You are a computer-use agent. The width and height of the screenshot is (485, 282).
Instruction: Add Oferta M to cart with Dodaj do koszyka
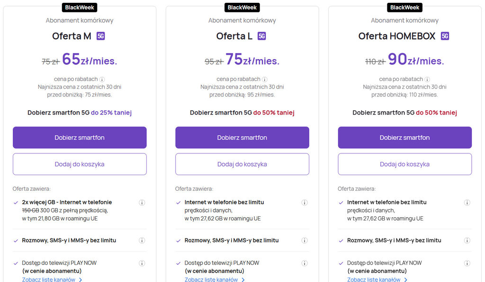point(80,164)
